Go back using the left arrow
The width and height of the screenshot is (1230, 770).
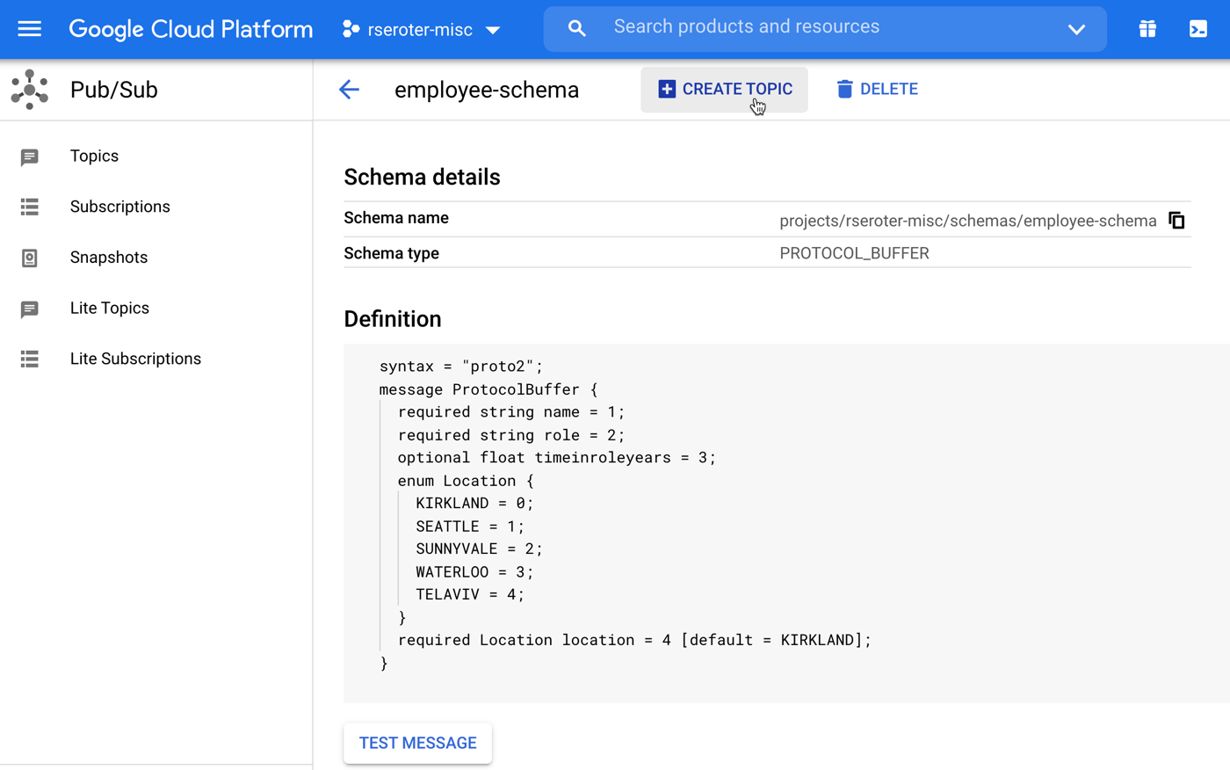349,90
